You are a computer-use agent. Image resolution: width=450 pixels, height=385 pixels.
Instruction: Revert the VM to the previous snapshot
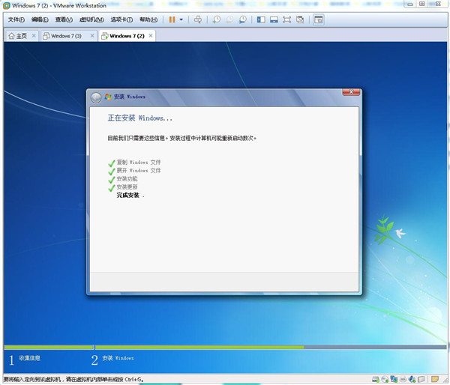click(x=229, y=19)
